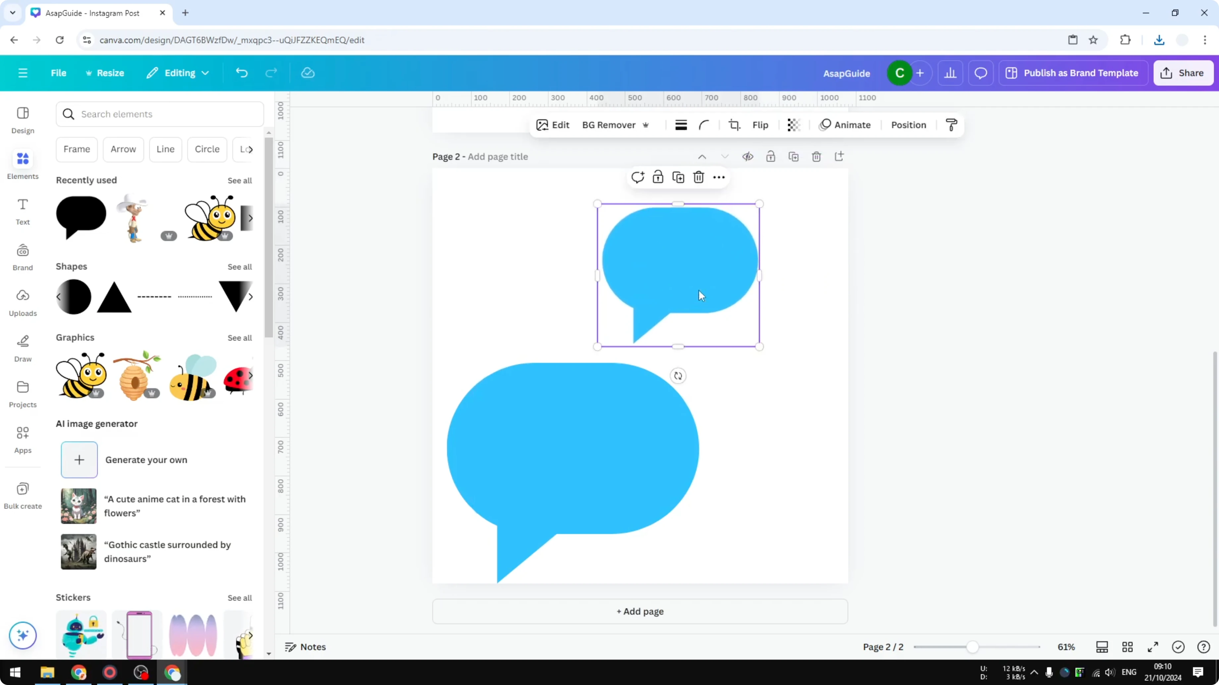
Task: Add a comment on the selected bubble
Action: [x=637, y=177]
